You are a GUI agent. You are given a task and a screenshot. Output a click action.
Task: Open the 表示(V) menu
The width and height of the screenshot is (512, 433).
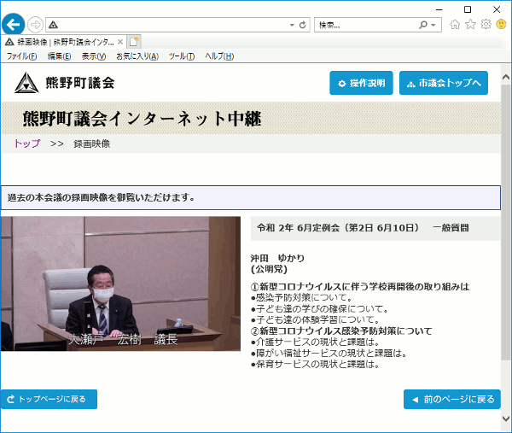94,56
